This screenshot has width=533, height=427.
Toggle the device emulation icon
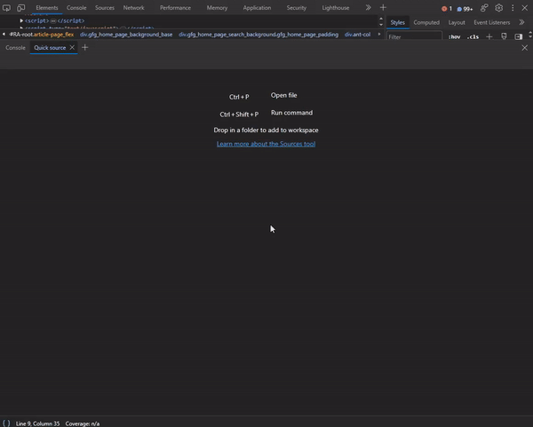click(21, 7)
